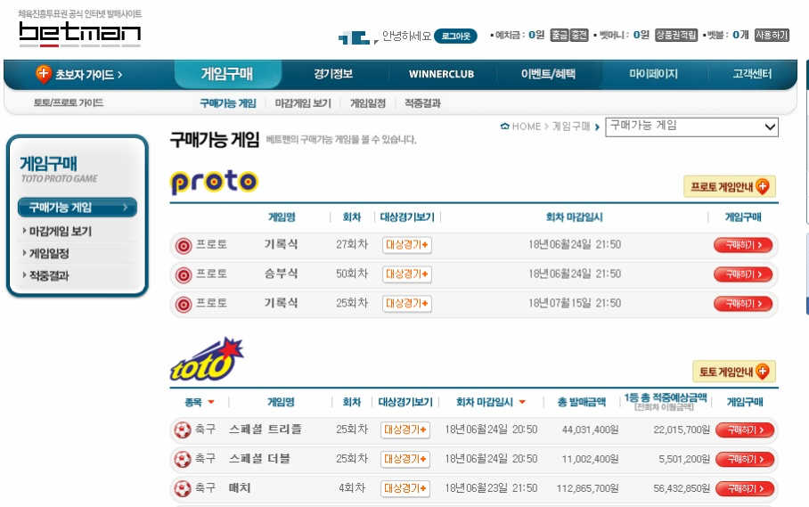Expand 대상경기+ for 프로토 기록식 27회차
This screenshot has width=809, height=507.
407,245
